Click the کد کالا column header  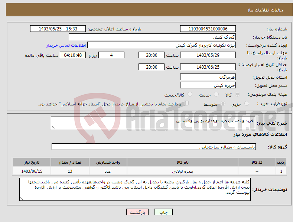pyautogui.click(x=257, y=162)
